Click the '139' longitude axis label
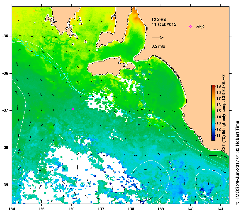The height and width of the screenshot is (214, 242). 161,209
